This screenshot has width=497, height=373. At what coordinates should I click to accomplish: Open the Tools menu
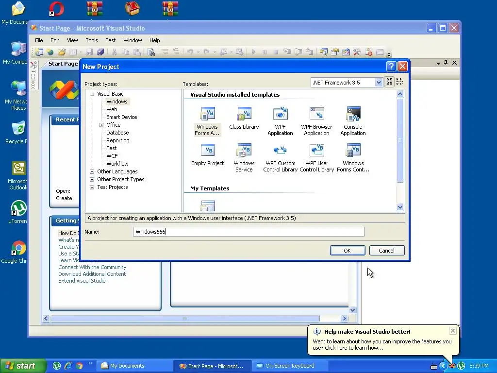[92, 40]
